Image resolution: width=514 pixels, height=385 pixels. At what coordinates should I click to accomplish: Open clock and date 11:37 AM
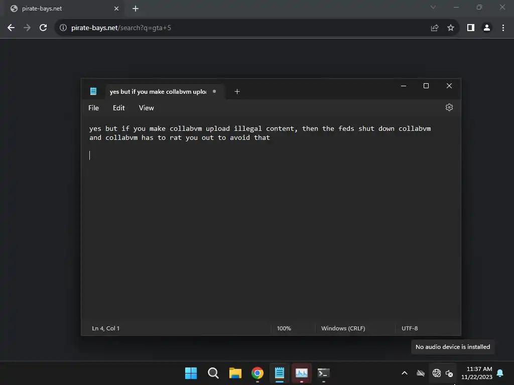(477, 373)
